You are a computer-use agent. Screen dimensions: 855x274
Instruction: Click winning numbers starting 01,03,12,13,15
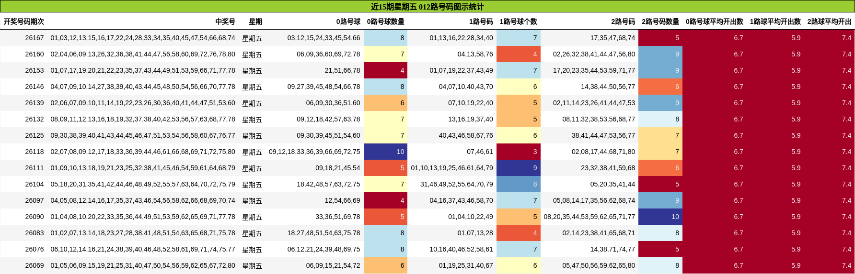(143, 38)
